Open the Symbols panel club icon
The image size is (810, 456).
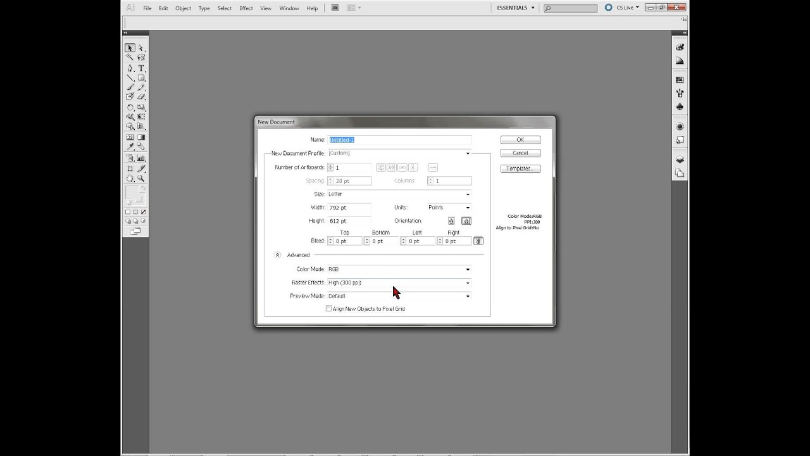point(680,107)
